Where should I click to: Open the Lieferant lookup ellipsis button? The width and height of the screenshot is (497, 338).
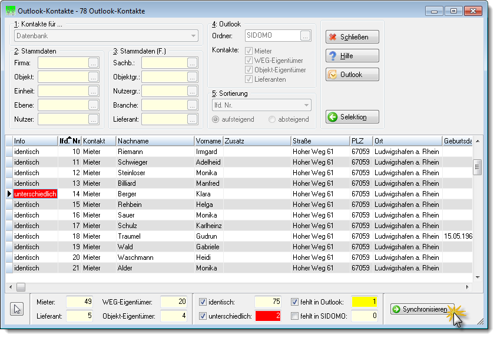(x=192, y=119)
